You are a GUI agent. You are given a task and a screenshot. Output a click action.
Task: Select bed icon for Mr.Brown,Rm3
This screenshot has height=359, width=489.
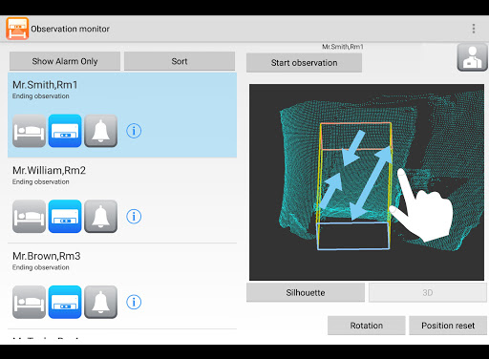pos(29,302)
